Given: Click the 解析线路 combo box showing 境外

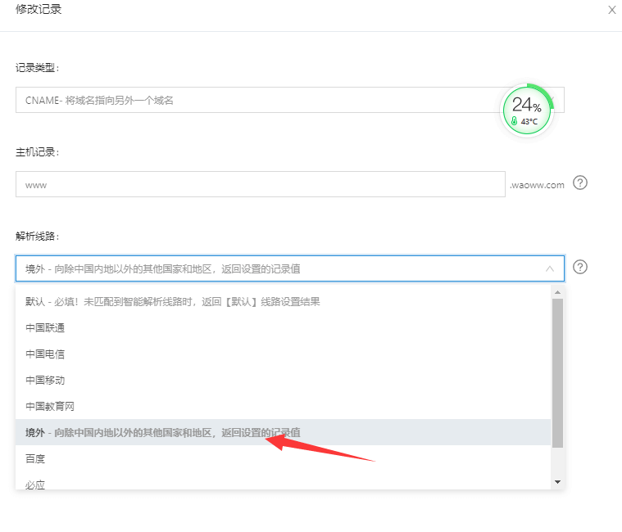Looking at the screenshot, I should pos(290,268).
